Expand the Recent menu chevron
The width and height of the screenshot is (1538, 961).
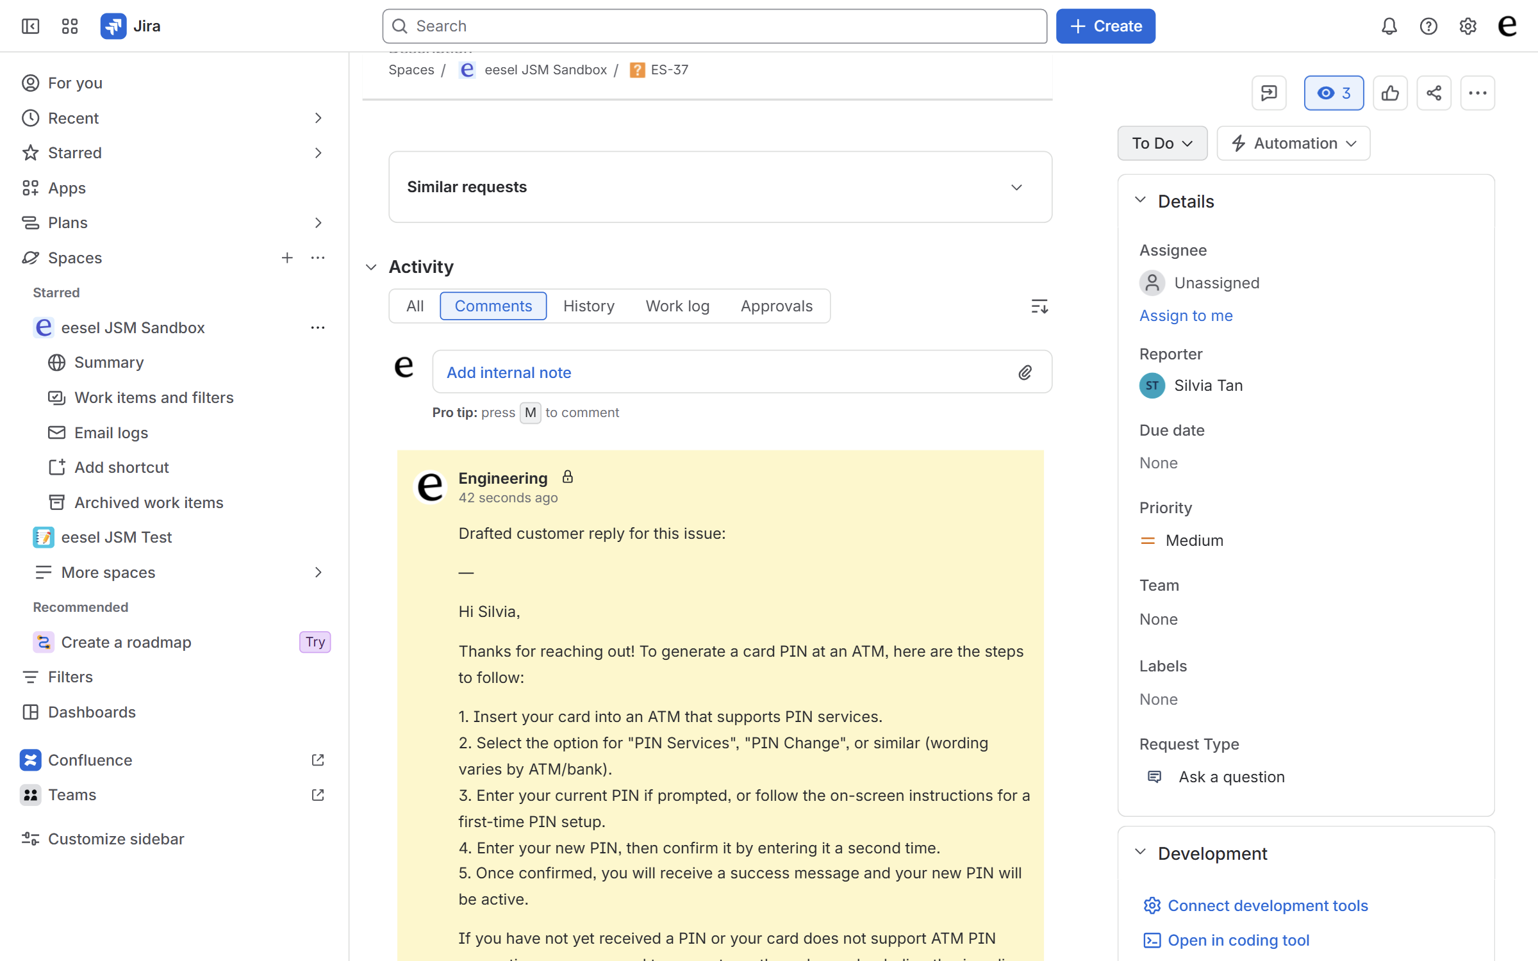click(318, 118)
